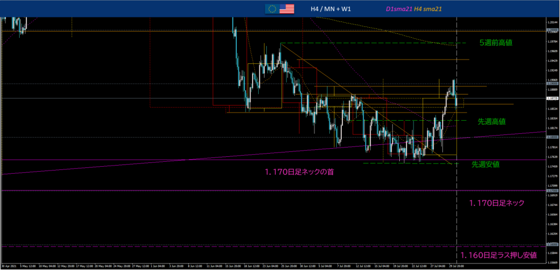Select the 1.160日足ラス押し安値 annotation
This screenshot has height=270, width=560.
(498, 255)
